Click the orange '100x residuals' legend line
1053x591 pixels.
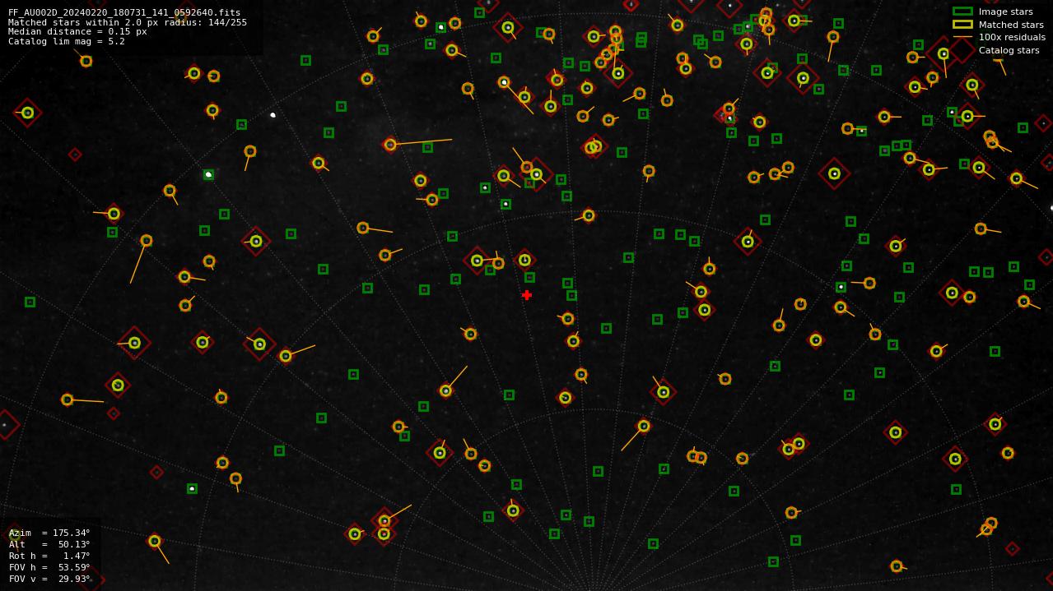point(962,37)
